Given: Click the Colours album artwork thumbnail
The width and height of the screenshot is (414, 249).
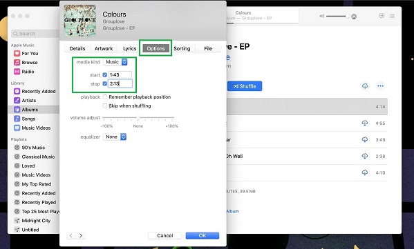Looking at the screenshot, I should click(x=80, y=20).
